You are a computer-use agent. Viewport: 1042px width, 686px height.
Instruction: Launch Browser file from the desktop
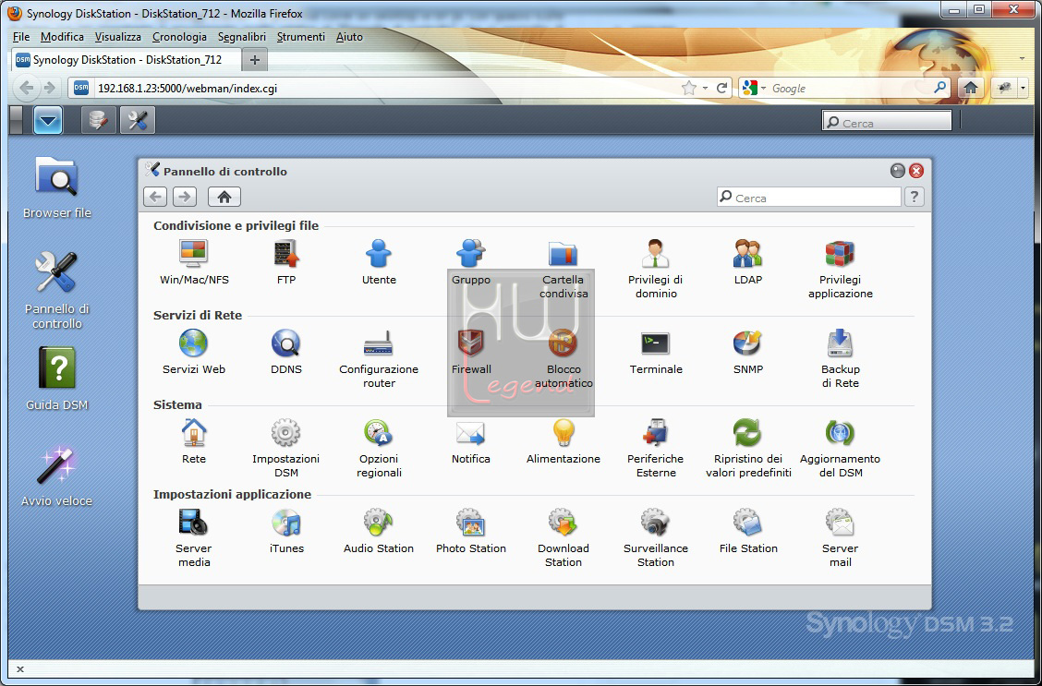coord(57,187)
